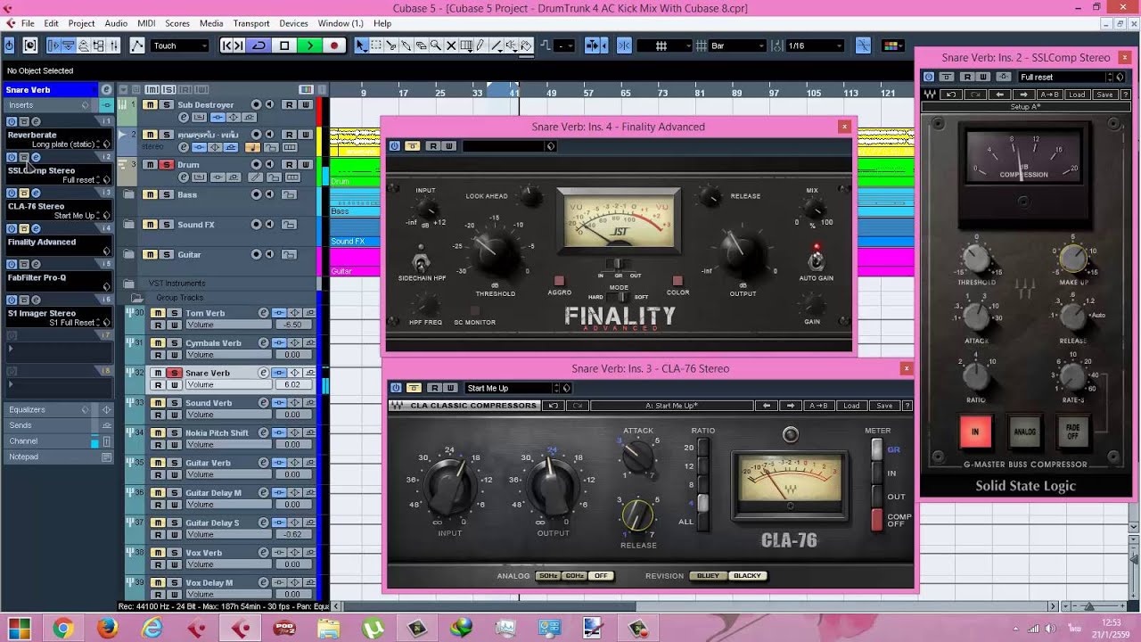The width and height of the screenshot is (1141, 642).
Task: Open Firefox from the Windows taskbar
Action: [107, 629]
